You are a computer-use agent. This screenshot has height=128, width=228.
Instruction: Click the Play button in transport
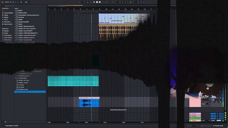(94, 2)
